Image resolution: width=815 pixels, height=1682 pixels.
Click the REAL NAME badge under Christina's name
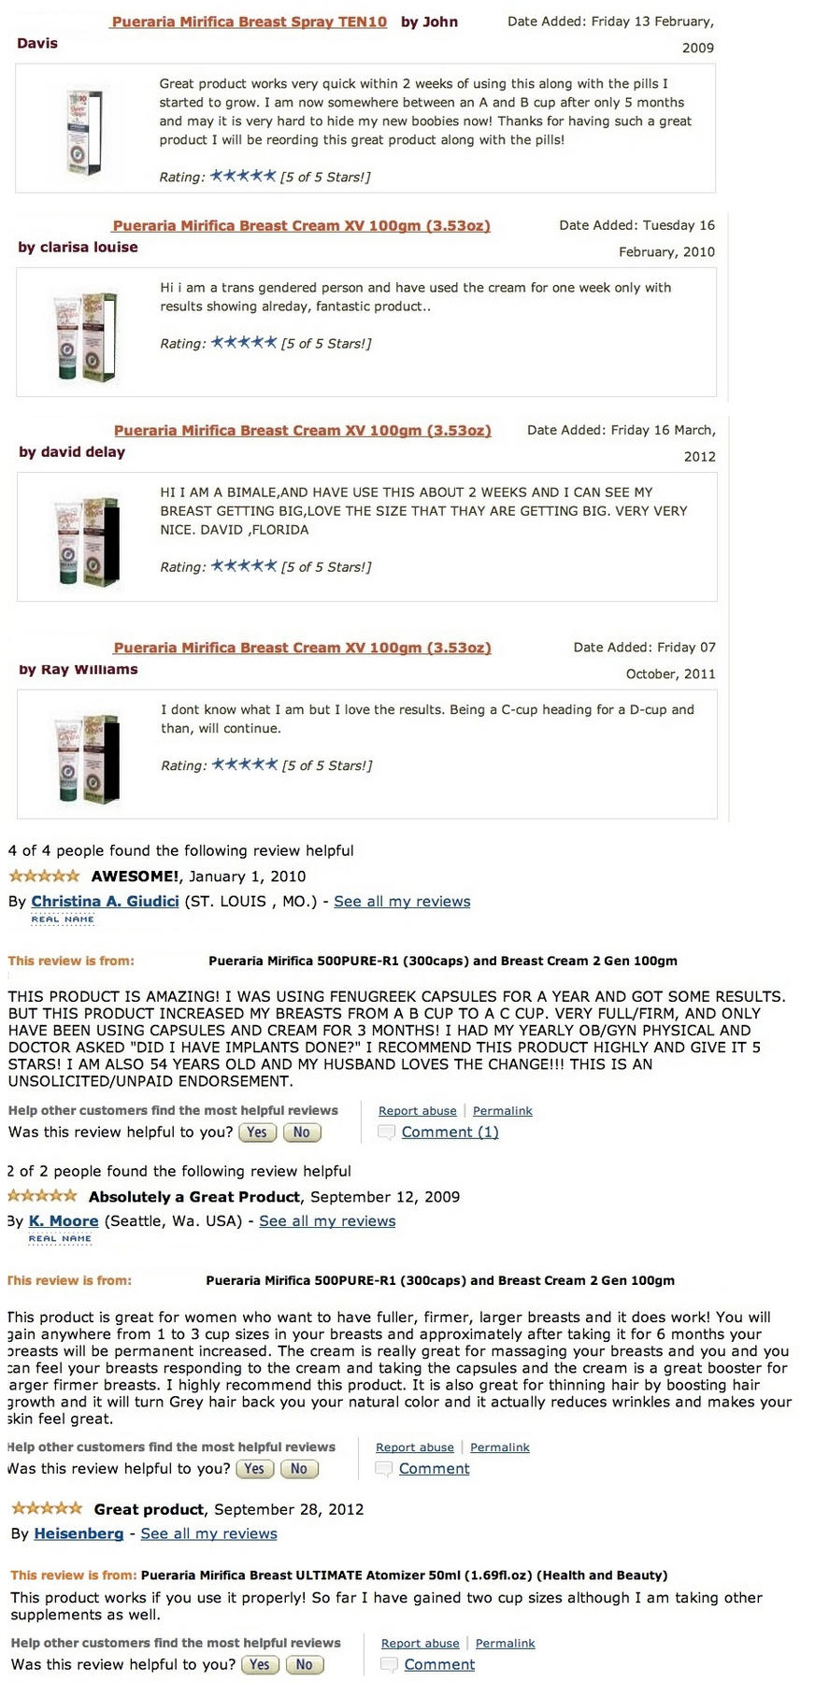pyautogui.click(x=63, y=919)
